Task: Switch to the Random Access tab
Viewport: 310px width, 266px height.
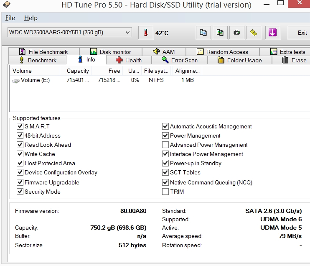Action: 223,52
